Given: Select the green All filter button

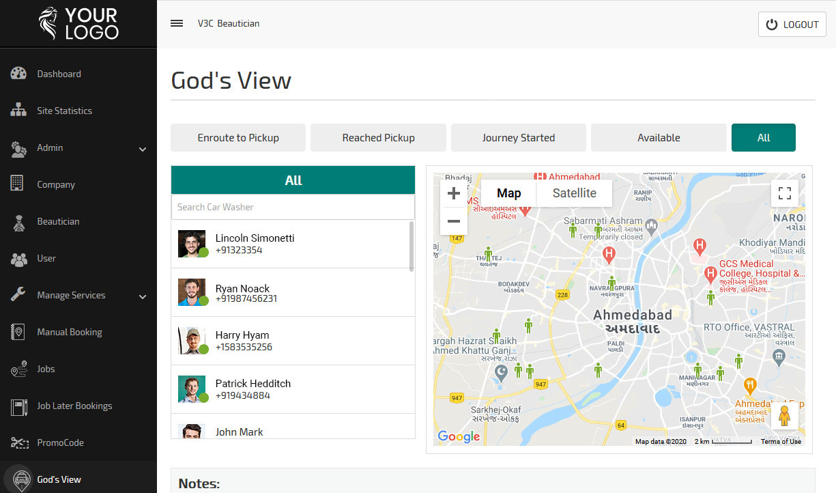Looking at the screenshot, I should pos(764,137).
